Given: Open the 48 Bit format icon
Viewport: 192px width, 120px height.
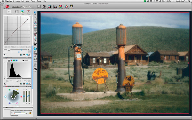Looking at the screenshot, I should (23, 12).
